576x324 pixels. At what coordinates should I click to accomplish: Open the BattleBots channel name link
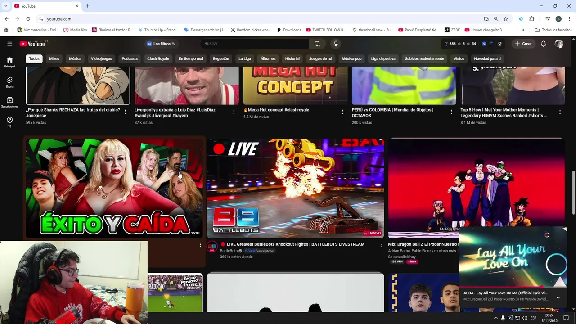pyautogui.click(x=229, y=251)
